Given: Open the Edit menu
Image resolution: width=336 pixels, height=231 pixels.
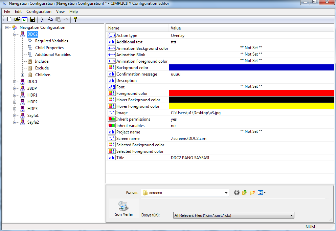Looking at the screenshot, I should tap(18, 12).
